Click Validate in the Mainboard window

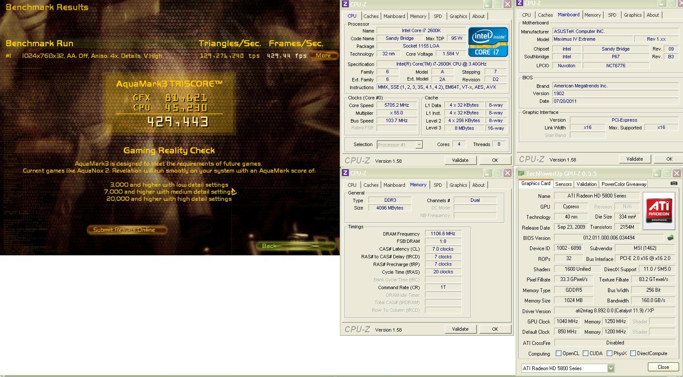(635, 159)
